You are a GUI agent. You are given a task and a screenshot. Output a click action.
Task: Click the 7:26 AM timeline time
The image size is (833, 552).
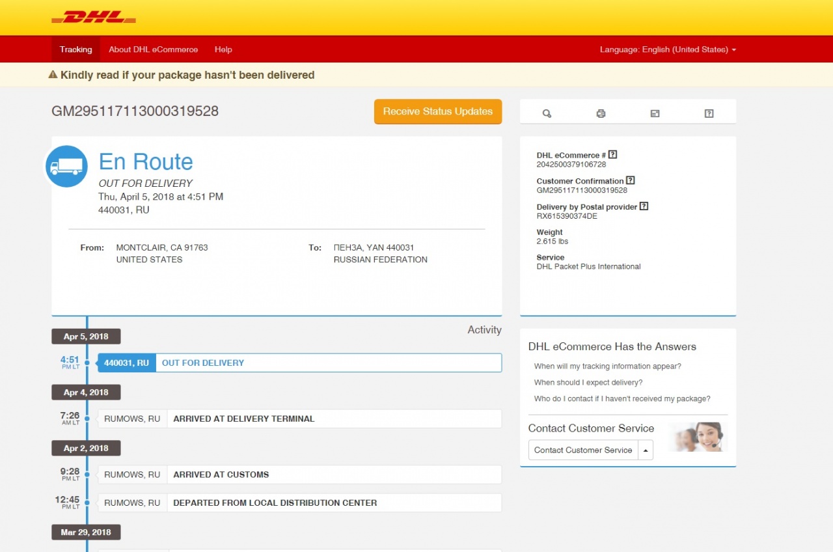point(70,418)
